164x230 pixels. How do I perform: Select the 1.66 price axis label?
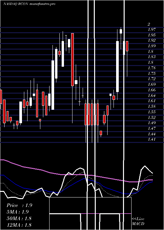point(152,90)
